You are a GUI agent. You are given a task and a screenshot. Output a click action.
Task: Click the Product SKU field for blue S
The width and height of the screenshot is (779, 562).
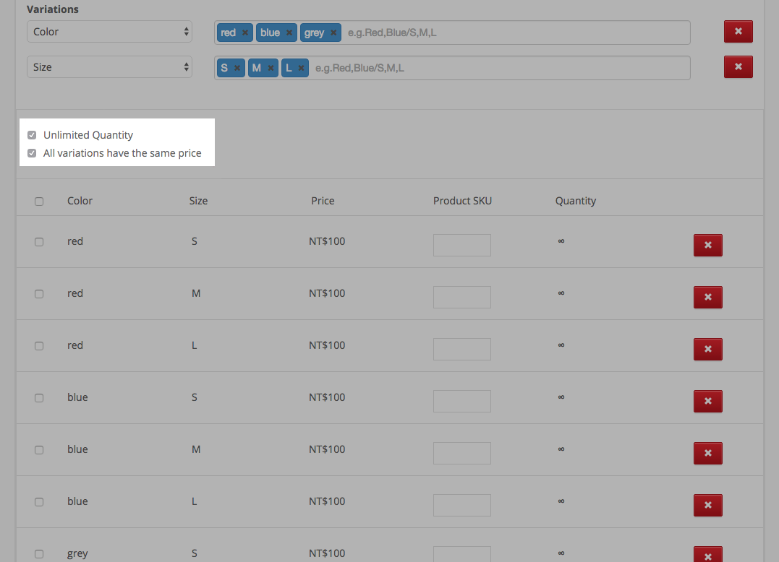click(462, 401)
